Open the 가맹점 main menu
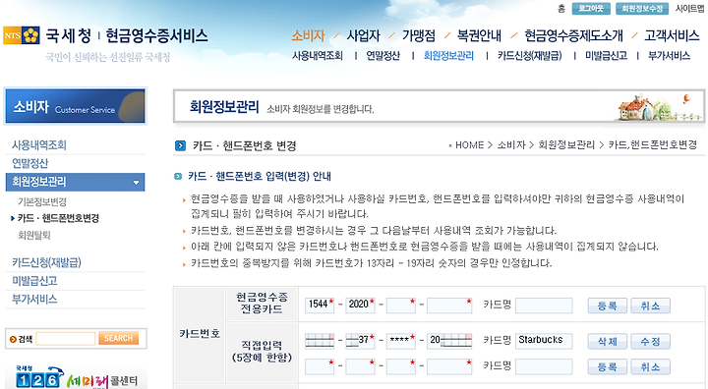The width and height of the screenshot is (708, 389). (x=419, y=35)
